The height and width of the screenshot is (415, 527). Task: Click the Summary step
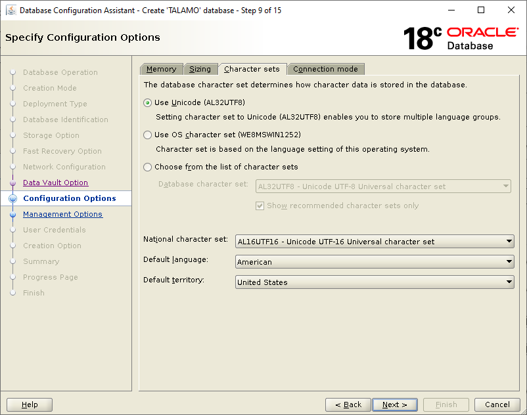pyautogui.click(x=41, y=261)
